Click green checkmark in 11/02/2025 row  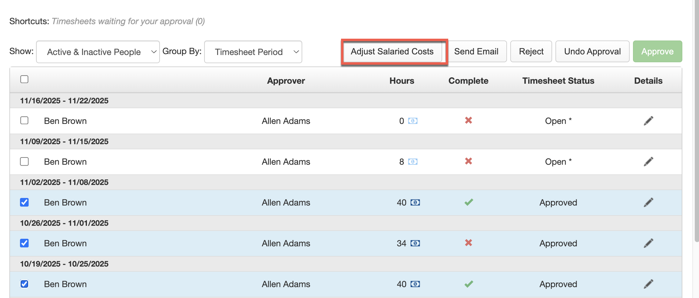click(x=469, y=202)
